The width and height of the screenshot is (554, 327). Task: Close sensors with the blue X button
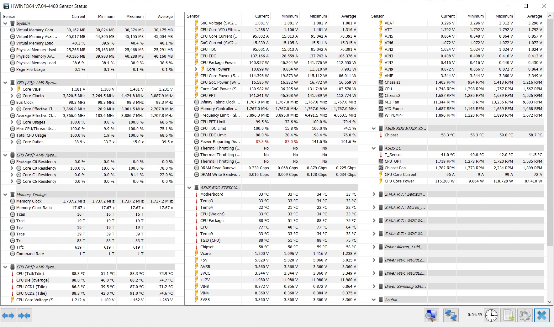(x=542, y=315)
